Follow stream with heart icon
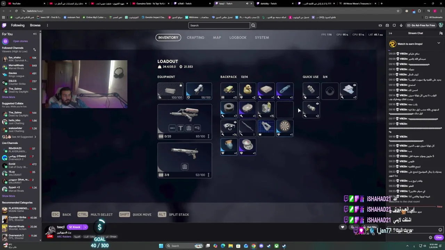Viewport: 445px width, 250px height. click(342, 227)
